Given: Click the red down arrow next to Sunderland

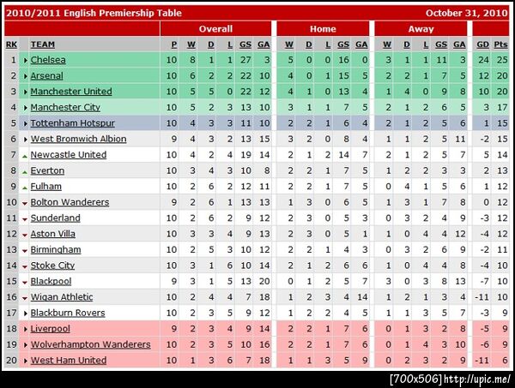Looking at the screenshot, I should (24, 218).
